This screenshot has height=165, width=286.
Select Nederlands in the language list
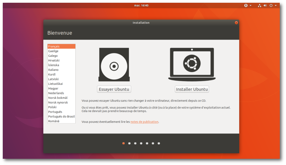[x=62, y=93]
